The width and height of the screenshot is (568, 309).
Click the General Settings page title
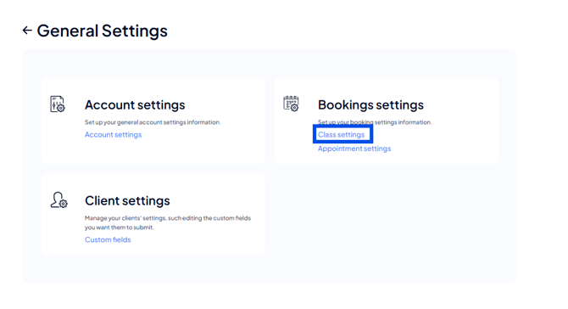point(102,31)
